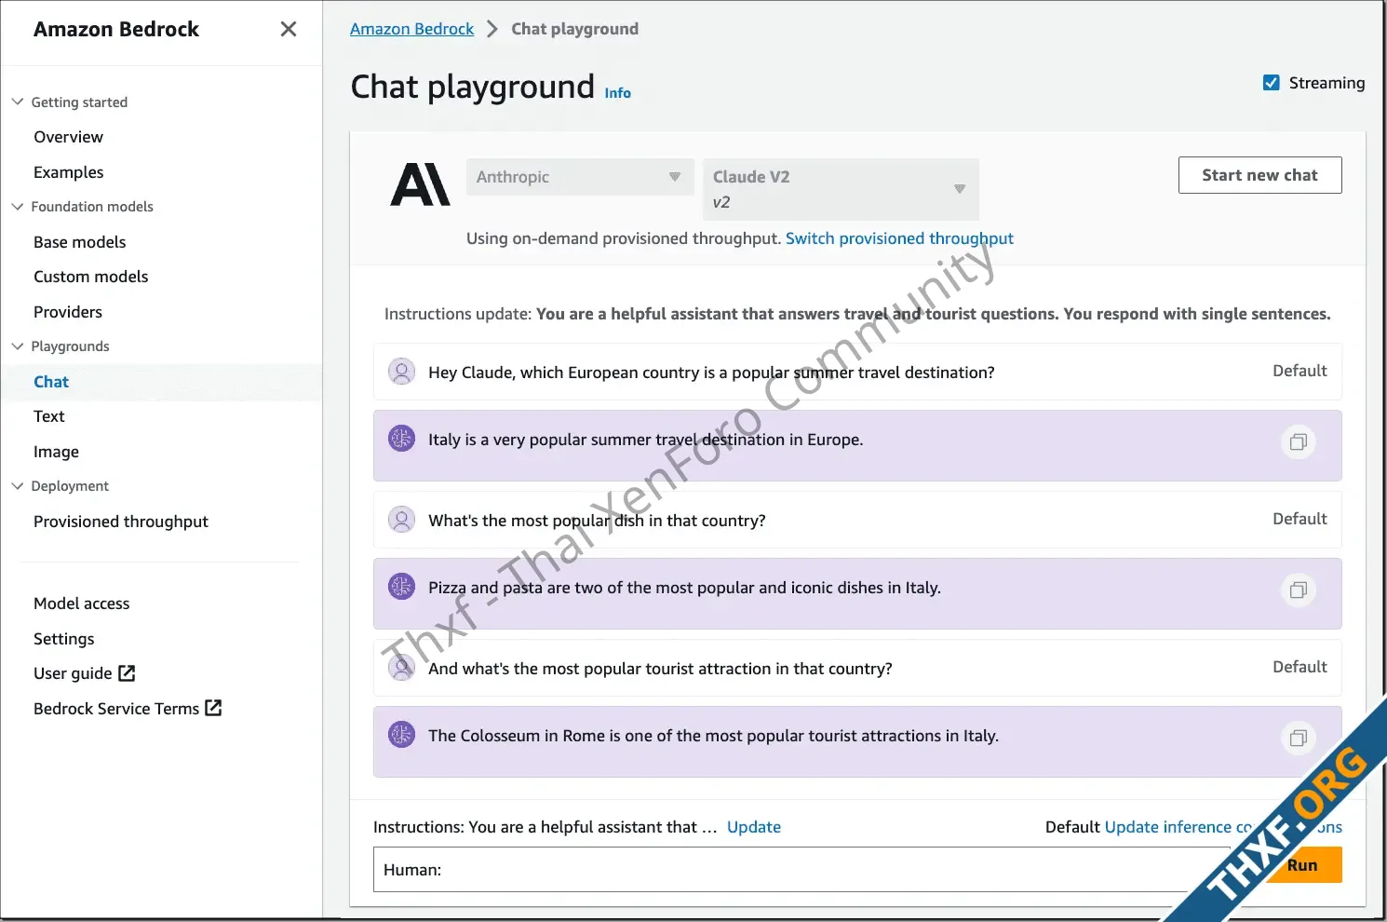Viewport: 1387px width, 922px height.
Task: Click external link icon next to Bedrock Service Terms
Action: click(x=213, y=708)
